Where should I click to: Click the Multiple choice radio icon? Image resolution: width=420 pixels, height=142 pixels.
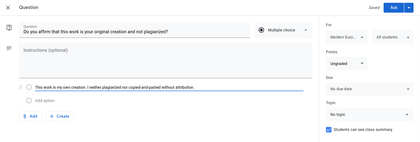261,30
